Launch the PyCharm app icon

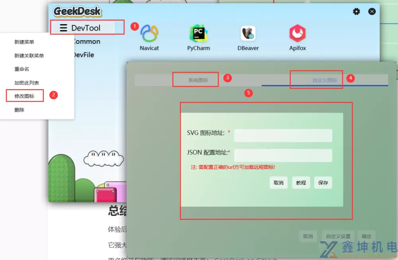pyautogui.click(x=199, y=33)
